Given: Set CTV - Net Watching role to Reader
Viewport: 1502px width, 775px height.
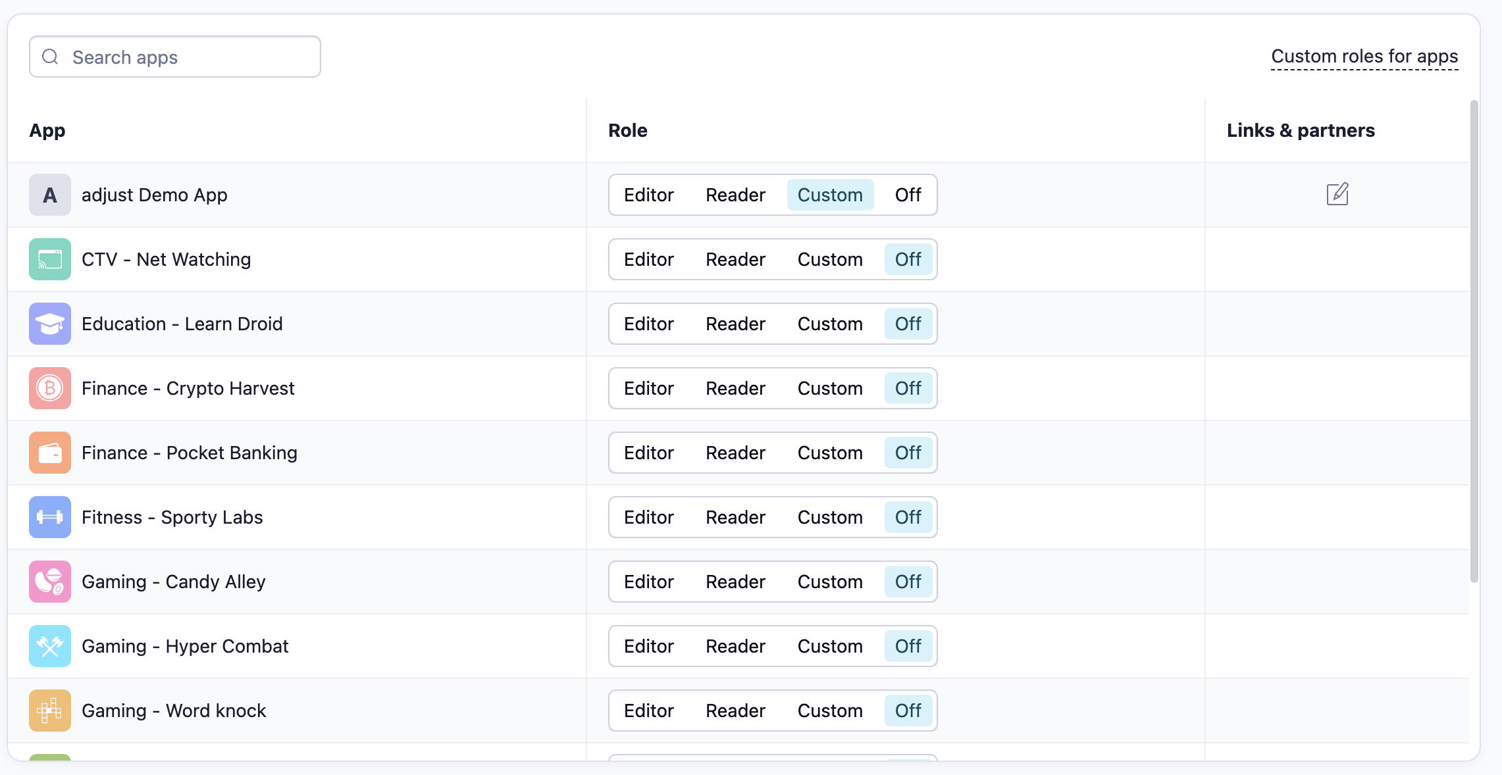Looking at the screenshot, I should (x=735, y=259).
